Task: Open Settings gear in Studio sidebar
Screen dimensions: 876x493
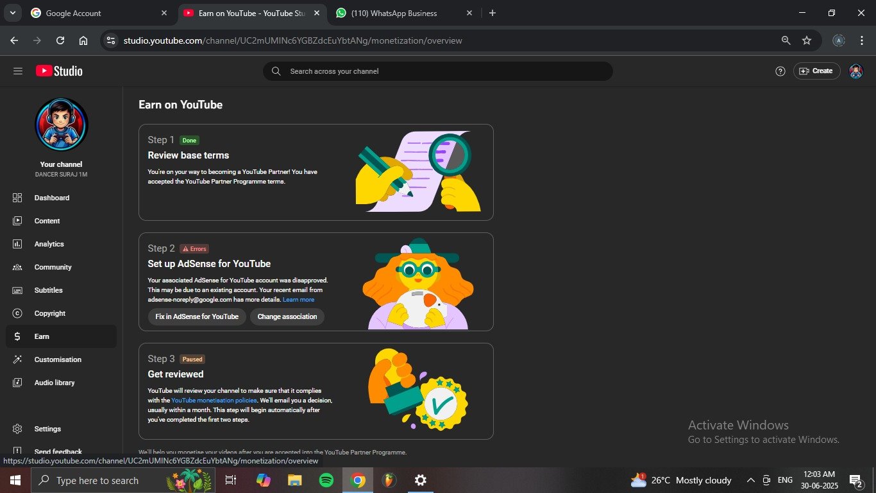Action: 17,429
